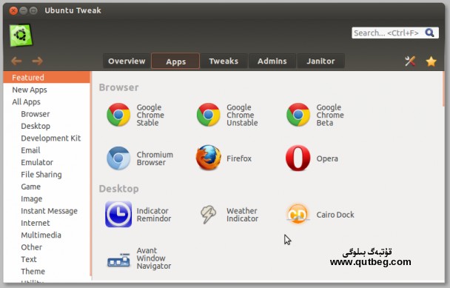
Task: Maximize the Ubuntu Tweak window
Action: 33,11
